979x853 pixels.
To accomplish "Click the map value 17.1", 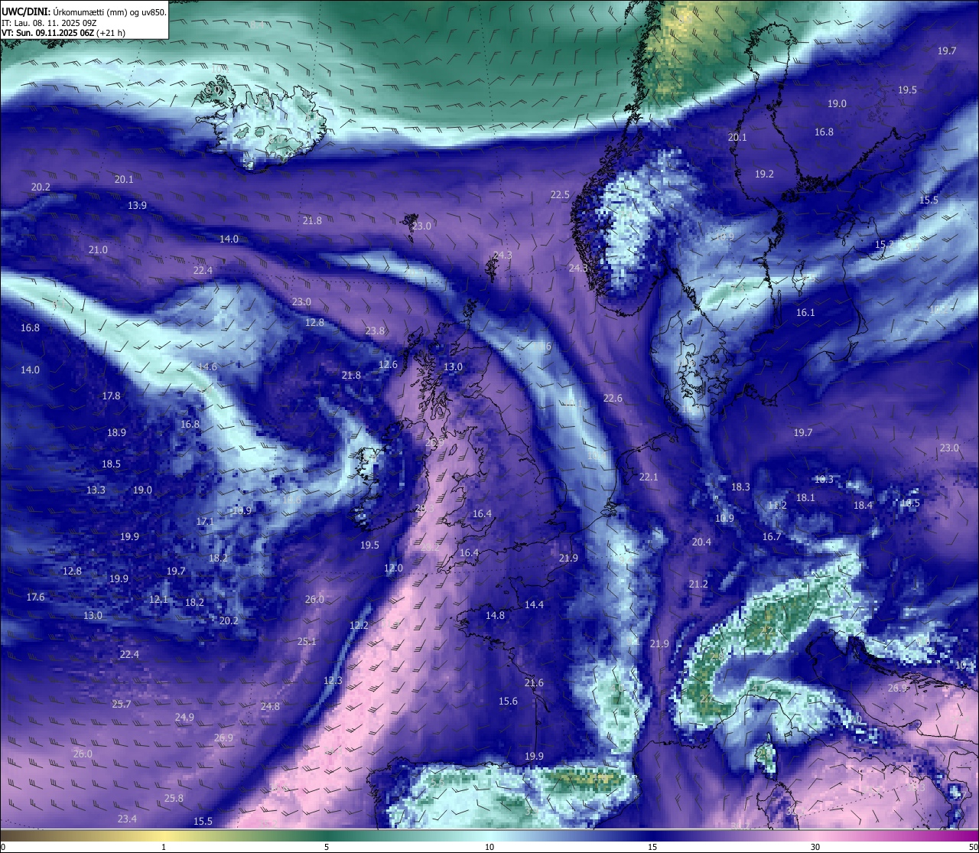I will click(x=204, y=521).
